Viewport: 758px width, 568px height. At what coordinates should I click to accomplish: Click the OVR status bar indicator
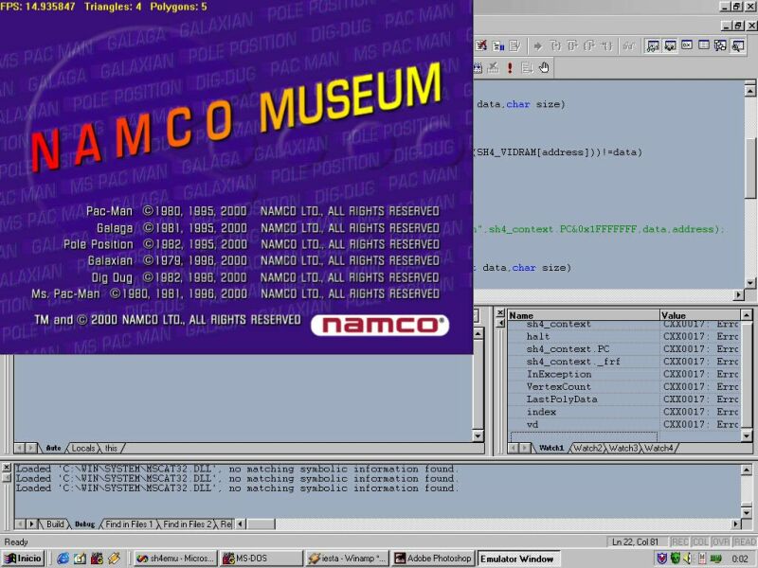pos(721,541)
